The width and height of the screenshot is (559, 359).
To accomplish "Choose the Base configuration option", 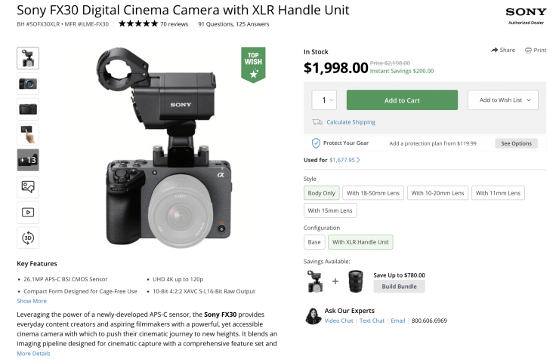I will click(x=313, y=242).
